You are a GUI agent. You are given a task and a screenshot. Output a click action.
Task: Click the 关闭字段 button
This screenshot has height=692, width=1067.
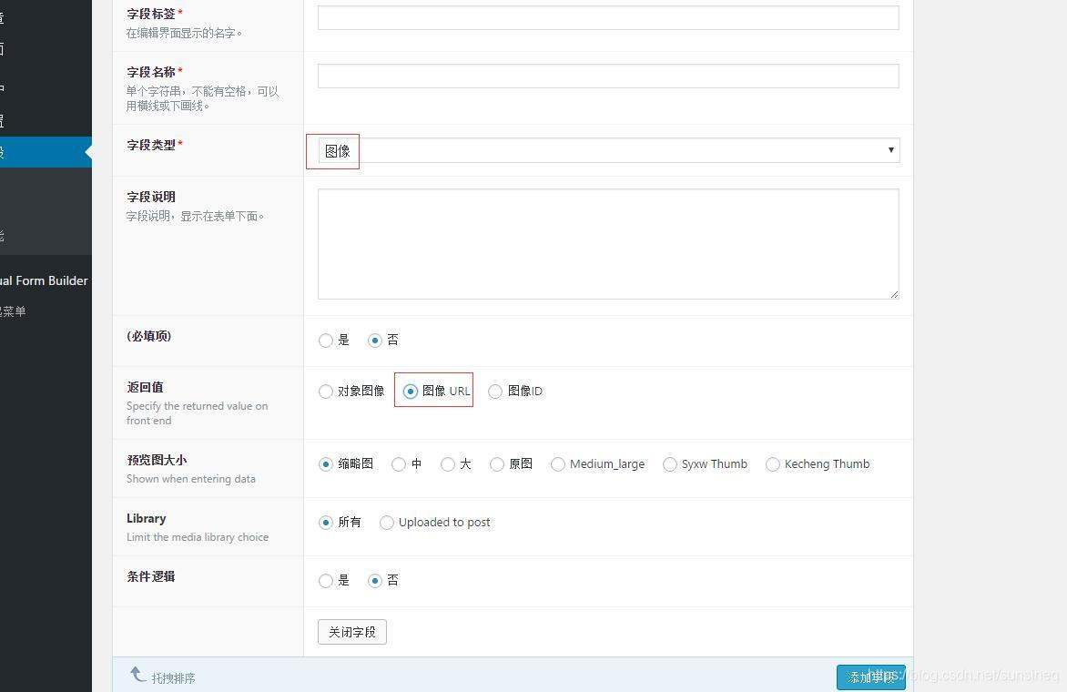point(351,630)
